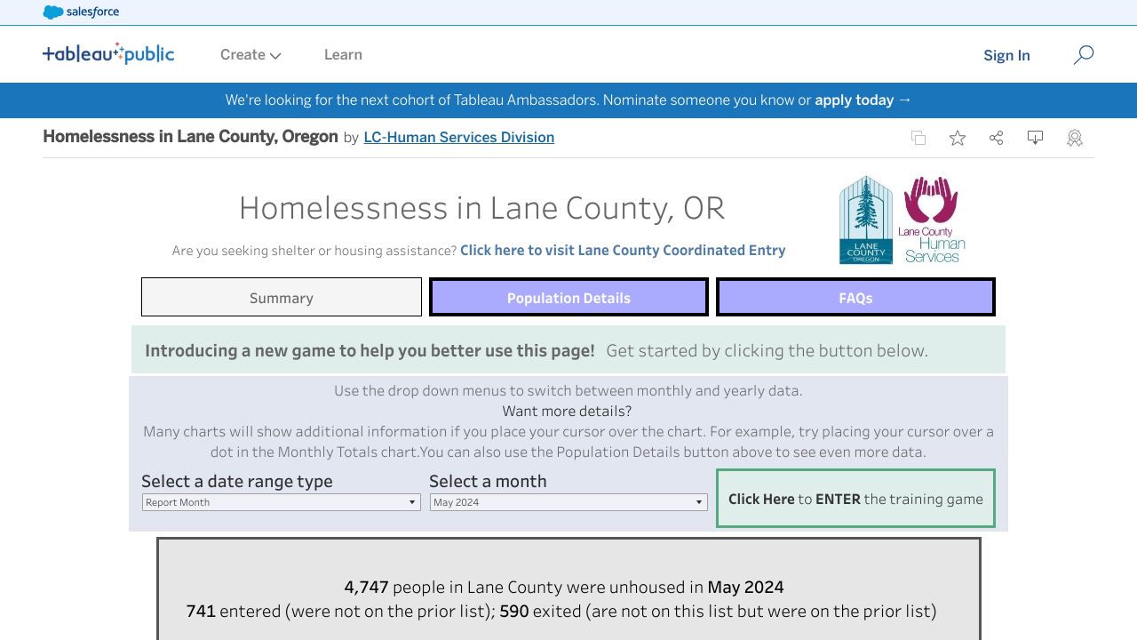Switch to Population Details tab
The image size is (1137, 640).
click(x=568, y=297)
